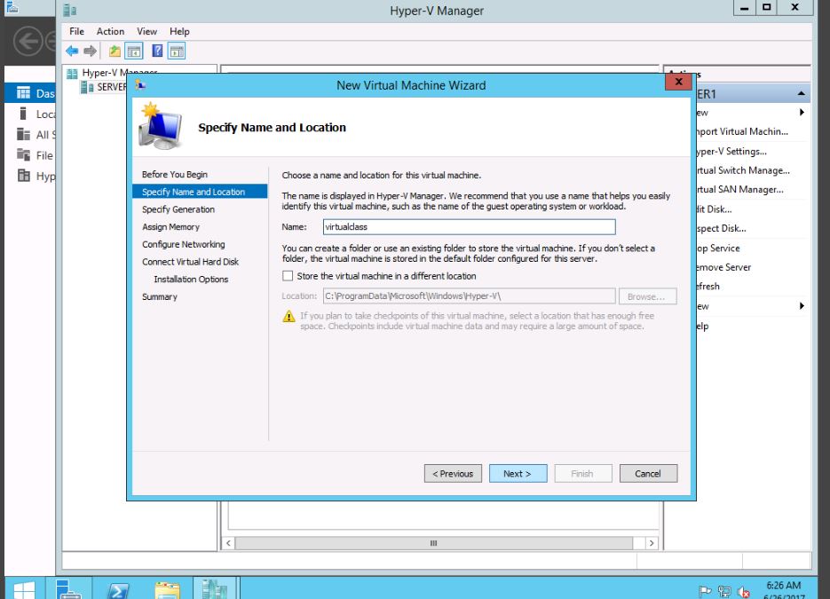Launch PowerShell from the taskbar
The width and height of the screenshot is (830, 599).
pos(117,590)
